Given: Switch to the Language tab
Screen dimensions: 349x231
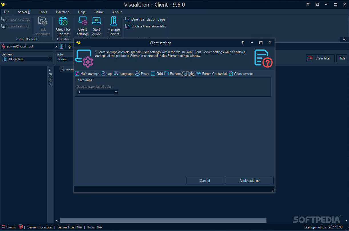Looking at the screenshot, I should pos(123,74).
